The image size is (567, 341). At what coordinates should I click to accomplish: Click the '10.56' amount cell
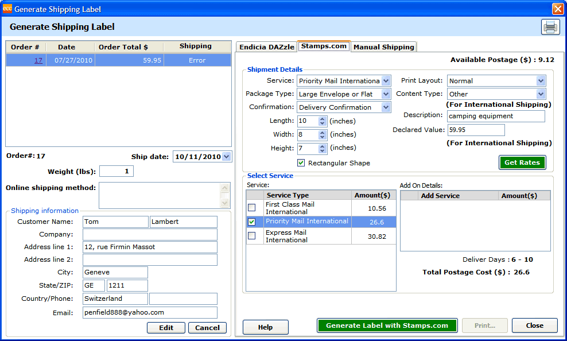click(374, 208)
